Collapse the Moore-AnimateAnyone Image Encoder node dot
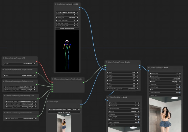Screen dimensions: 188x132 coord(3,70)
